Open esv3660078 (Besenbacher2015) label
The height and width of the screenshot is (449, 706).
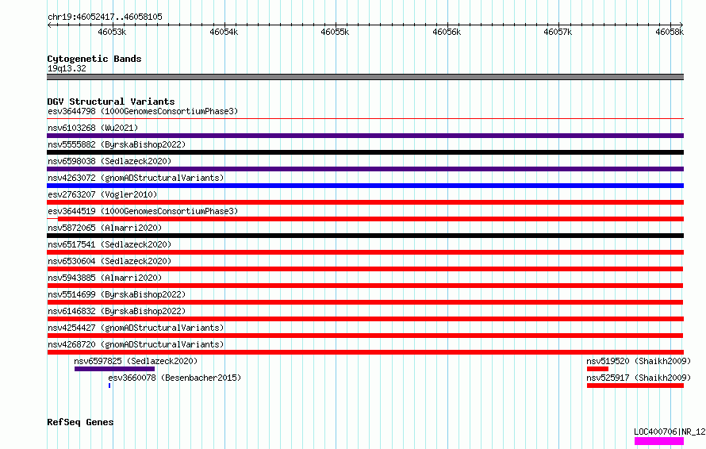[175, 378]
